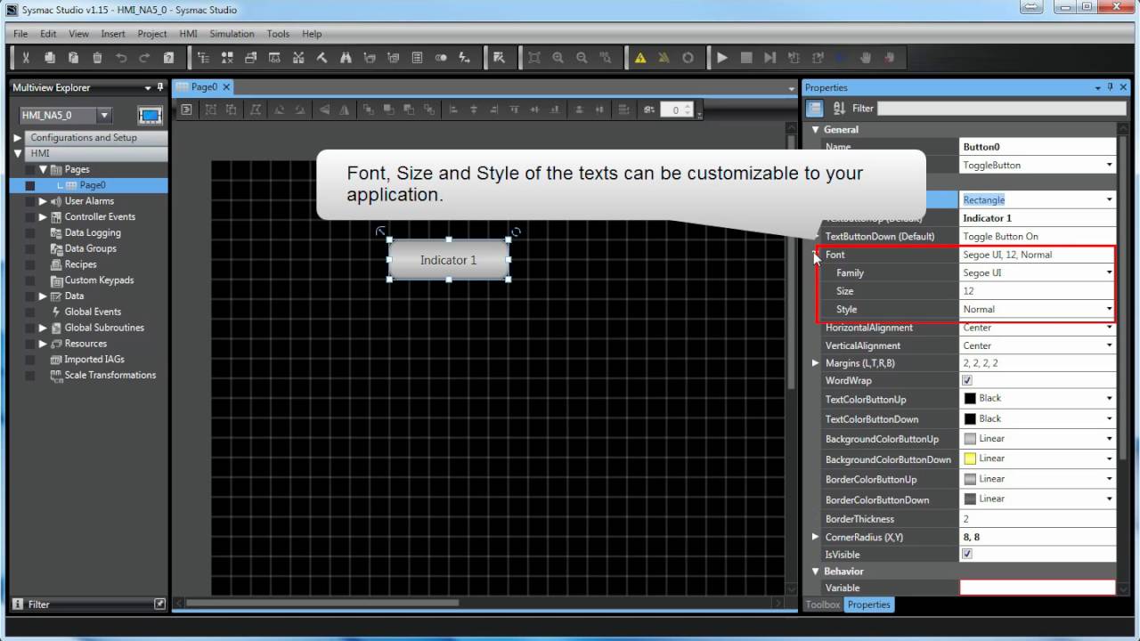1140x641 pixels.
Task: Open the Font Style Normal dropdown
Action: (x=1109, y=309)
